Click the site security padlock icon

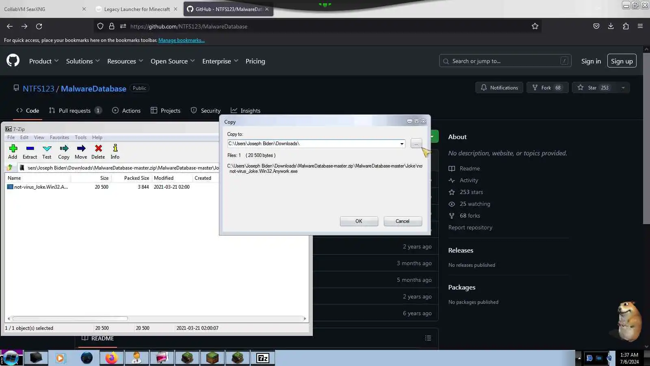click(112, 26)
